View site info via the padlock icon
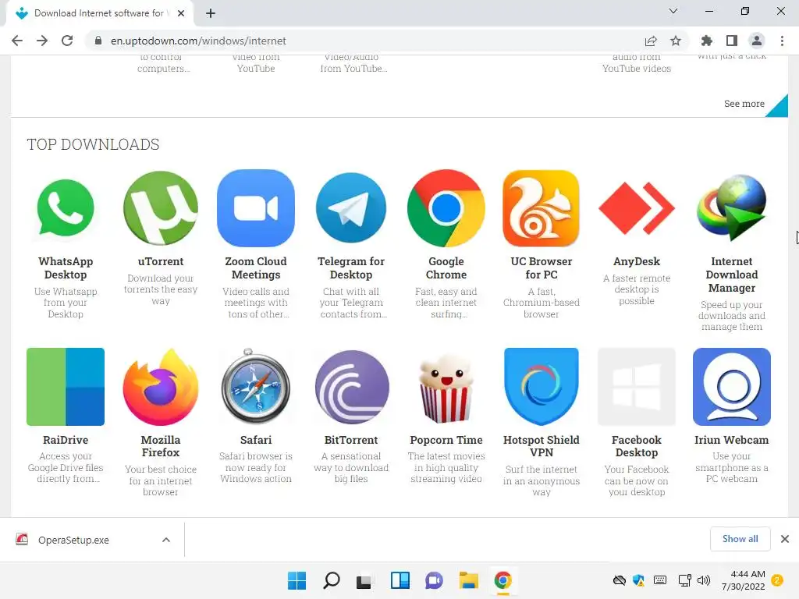The image size is (799, 599). (x=98, y=41)
